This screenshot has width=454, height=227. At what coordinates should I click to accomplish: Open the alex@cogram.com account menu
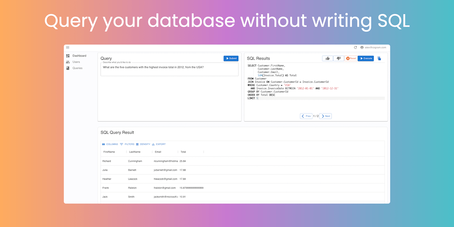click(x=373, y=47)
